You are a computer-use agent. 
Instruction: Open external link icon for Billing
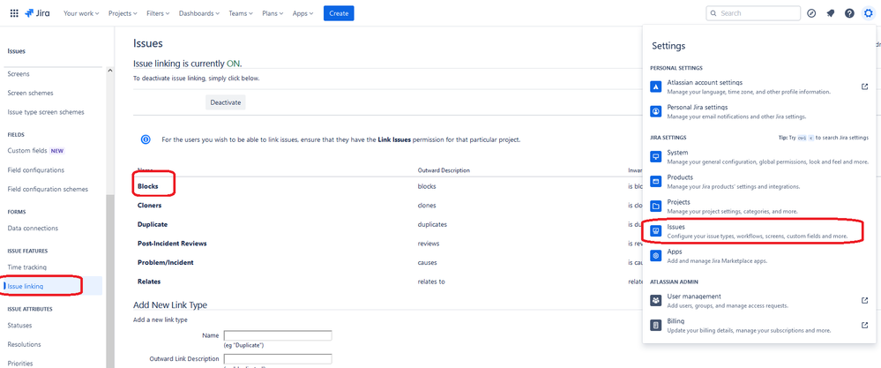click(x=865, y=326)
